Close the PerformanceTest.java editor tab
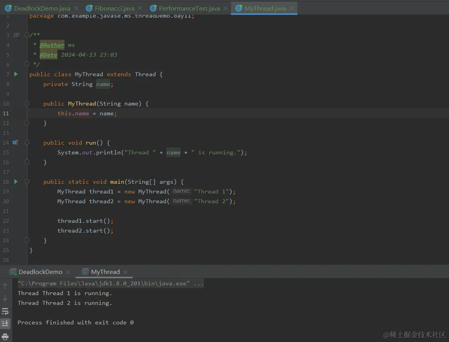This screenshot has height=342, width=449. pyautogui.click(x=225, y=8)
